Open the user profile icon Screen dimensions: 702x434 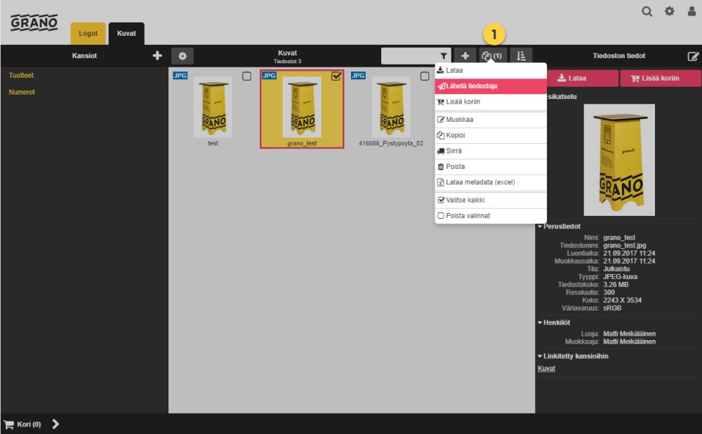pos(691,11)
